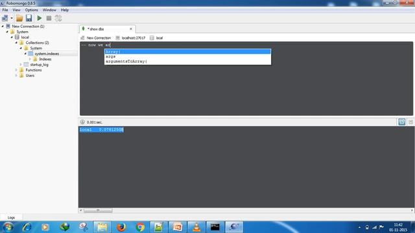Open the media player taskbar icon
The image size is (415, 233).
(45, 227)
